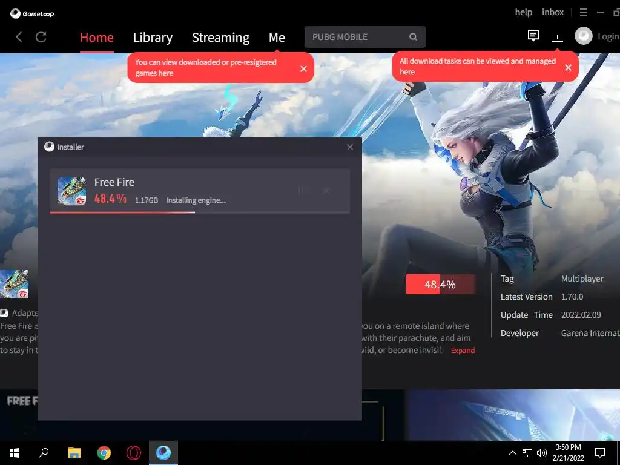The height and width of the screenshot is (465, 620).
Task: Click the Free Fire icon in Installer
Action: coord(71,191)
